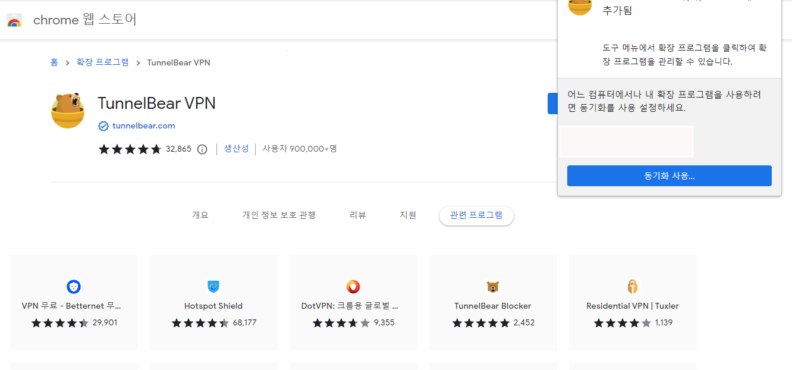Open the 생산성 category link
Screen dimensions: 792x370
[x=236, y=149]
